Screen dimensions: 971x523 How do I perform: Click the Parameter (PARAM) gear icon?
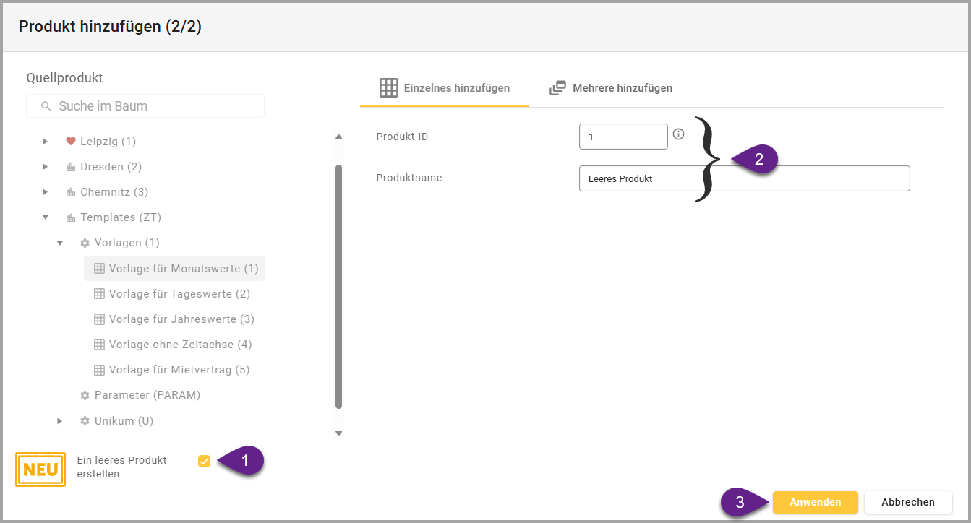tap(85, 395)
